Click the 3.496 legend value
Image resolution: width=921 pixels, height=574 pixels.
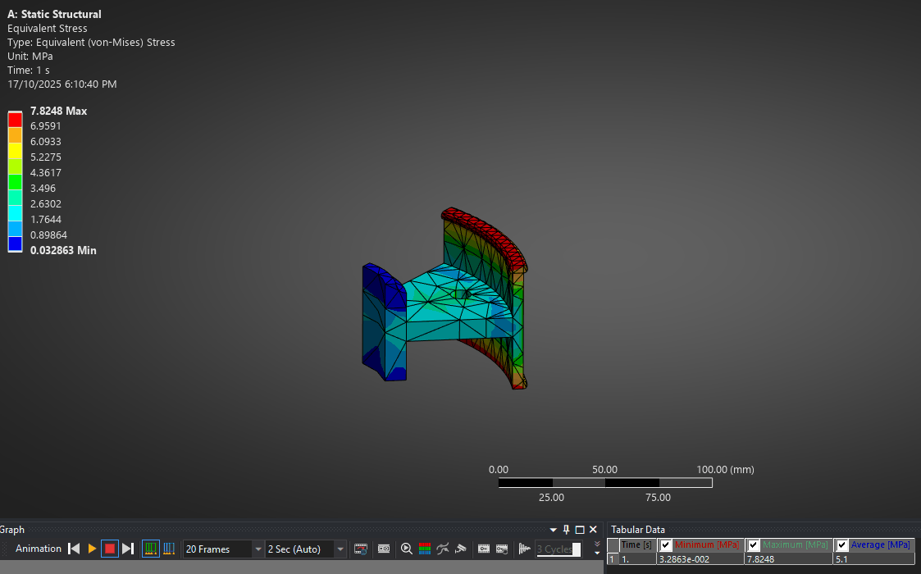43,188
